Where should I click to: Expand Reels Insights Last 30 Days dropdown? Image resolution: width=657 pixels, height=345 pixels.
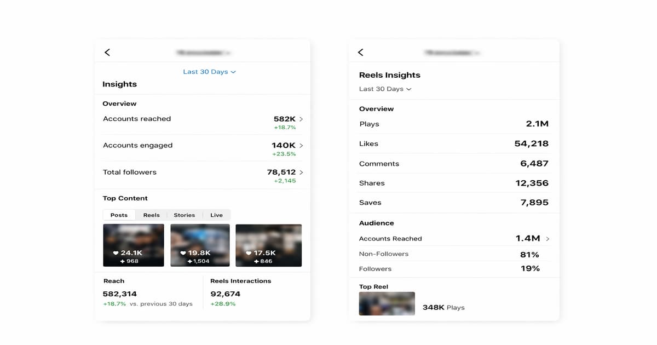pyautogui.click(x=385, y=89)
